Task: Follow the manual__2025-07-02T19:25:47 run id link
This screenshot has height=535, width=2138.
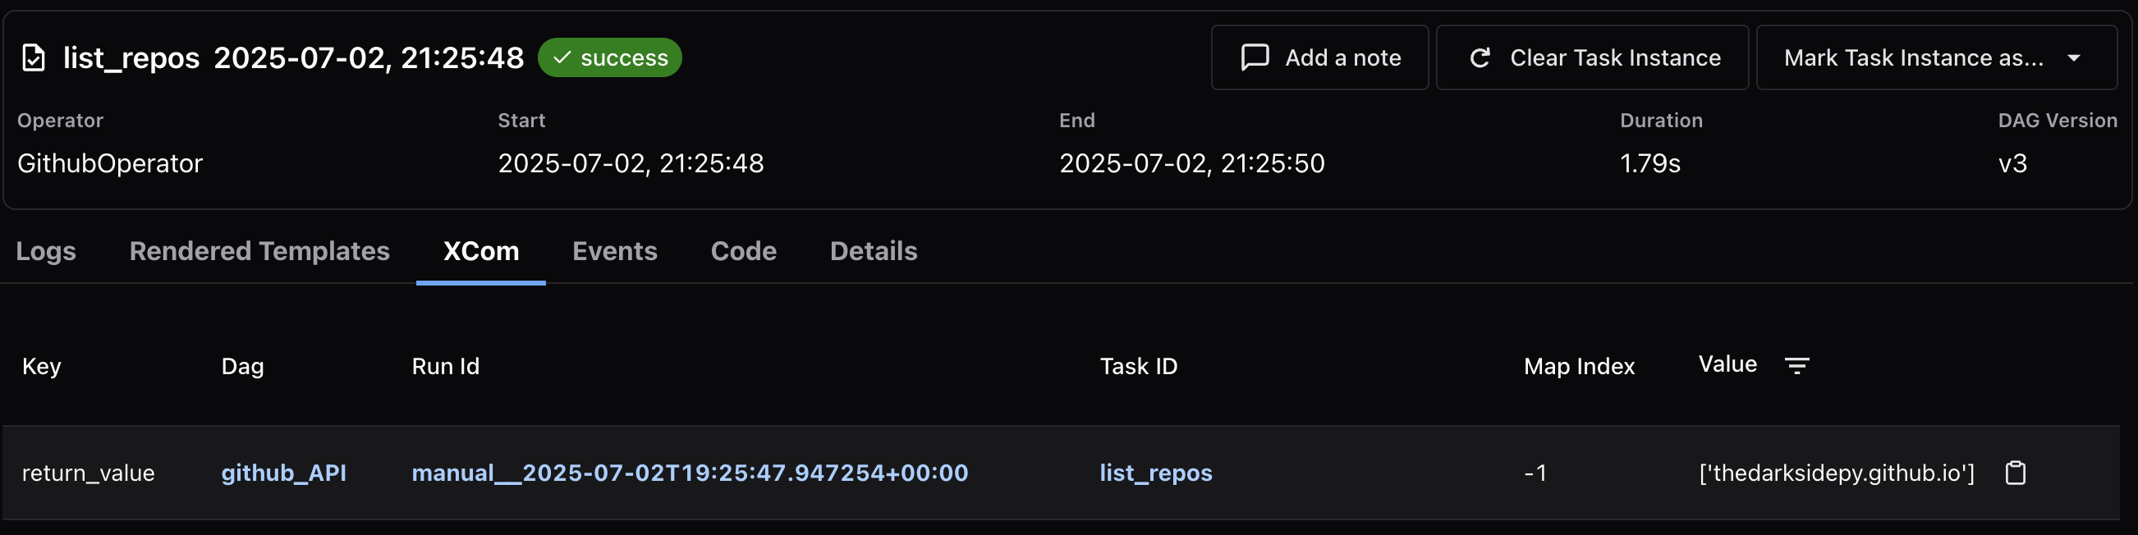Action: click(x=690, y=473)
